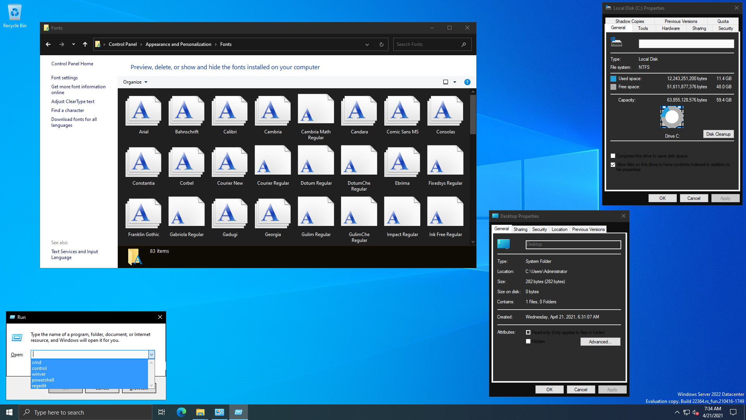Select the Candara font icon

359,111
